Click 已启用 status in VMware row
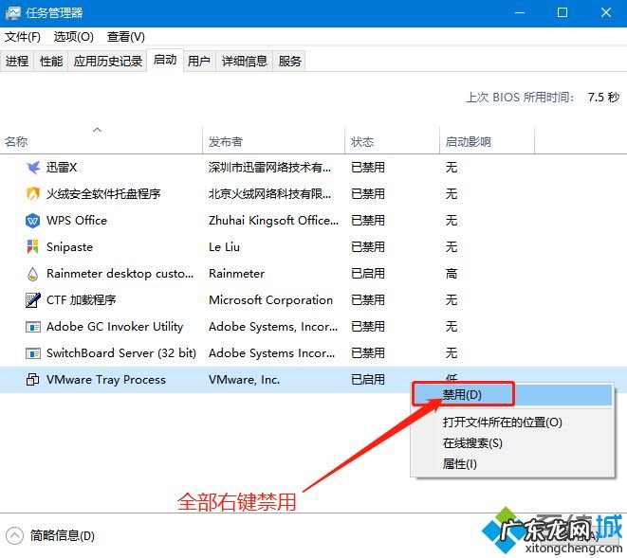 (x=368, y=380)
